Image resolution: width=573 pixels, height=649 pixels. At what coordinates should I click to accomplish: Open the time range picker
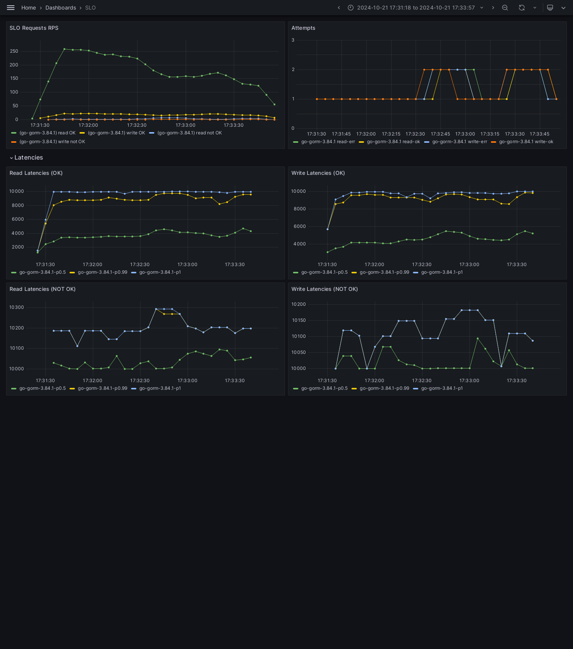[416, 8]
